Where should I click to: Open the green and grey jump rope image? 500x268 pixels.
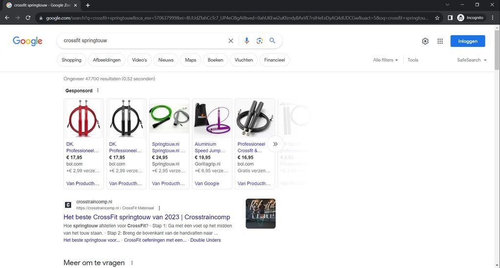pyautogui.click(x=169, y=118)
